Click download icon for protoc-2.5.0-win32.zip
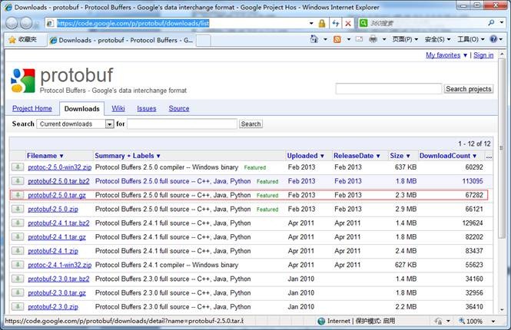This screenshot has width=511, height=330. (18, 167)
